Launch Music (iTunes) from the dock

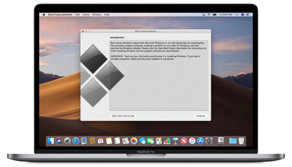[x=192, y=141]
